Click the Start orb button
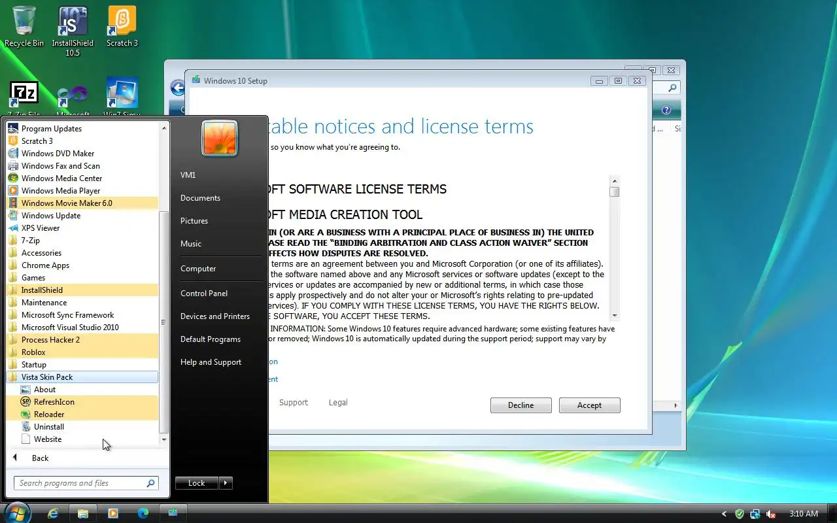 tap(17, 513)
